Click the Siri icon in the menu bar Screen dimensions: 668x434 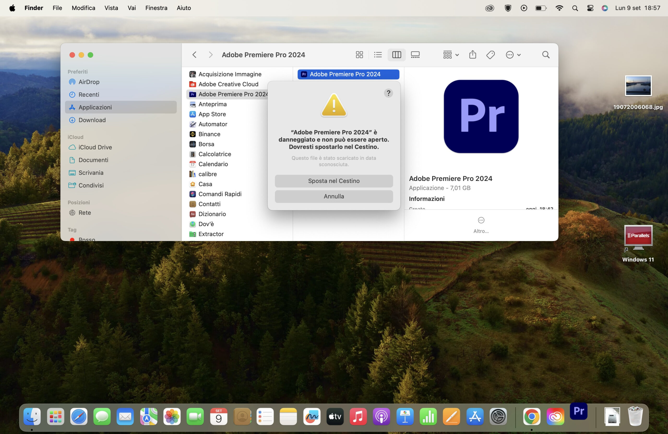click(x=605, y=8)
